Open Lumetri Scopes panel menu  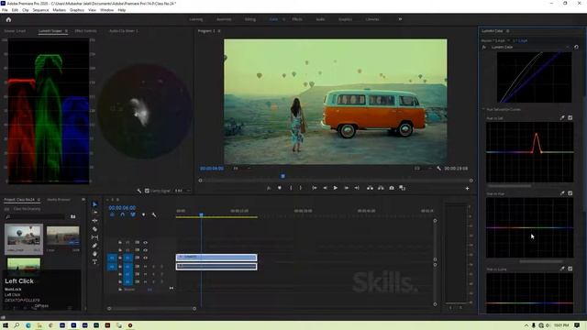pos(67,31)
